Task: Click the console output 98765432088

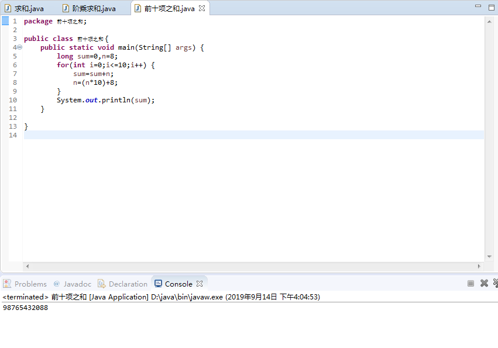Action: (25, 308)
